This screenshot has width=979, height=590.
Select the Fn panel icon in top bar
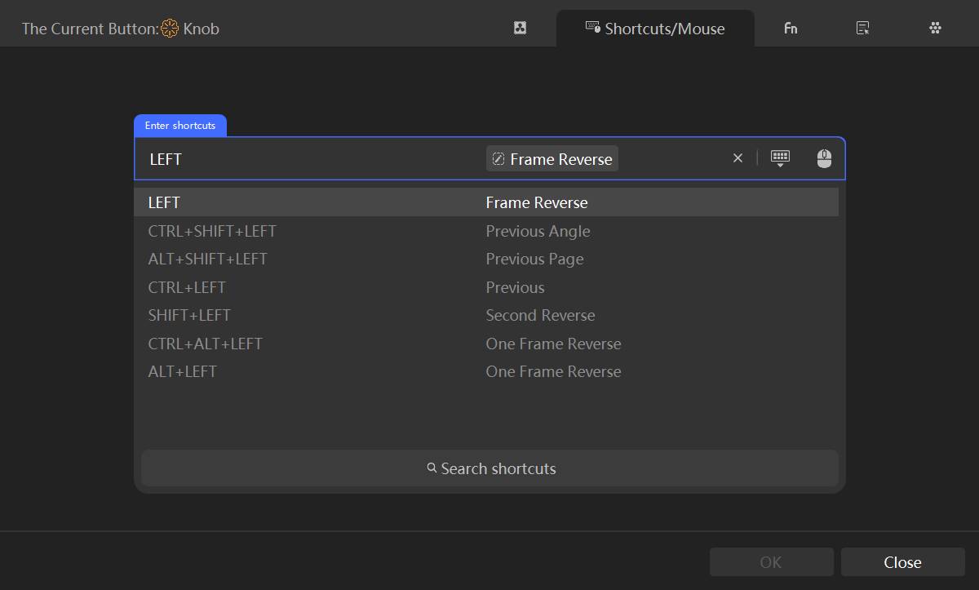pyautogui.click(x=790, y=27)
